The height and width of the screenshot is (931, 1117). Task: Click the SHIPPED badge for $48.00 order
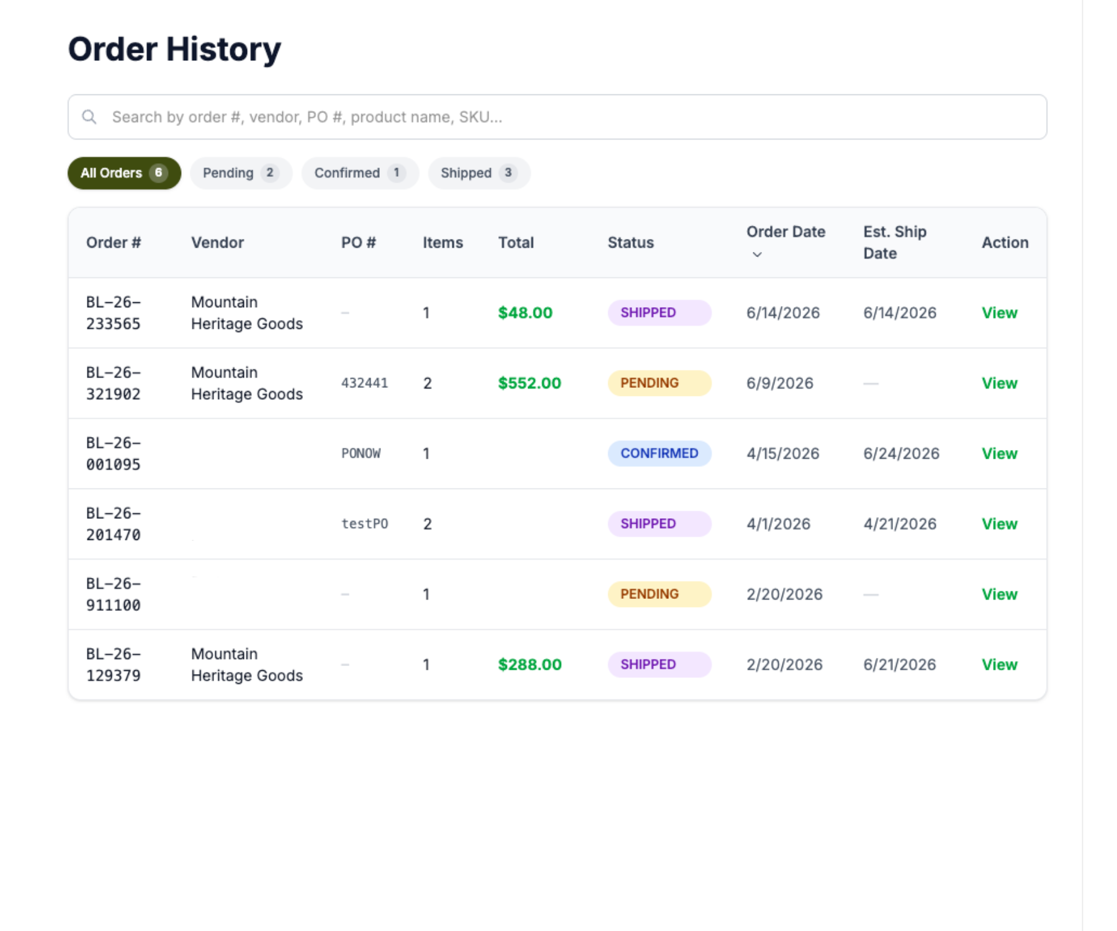[659, 313]
